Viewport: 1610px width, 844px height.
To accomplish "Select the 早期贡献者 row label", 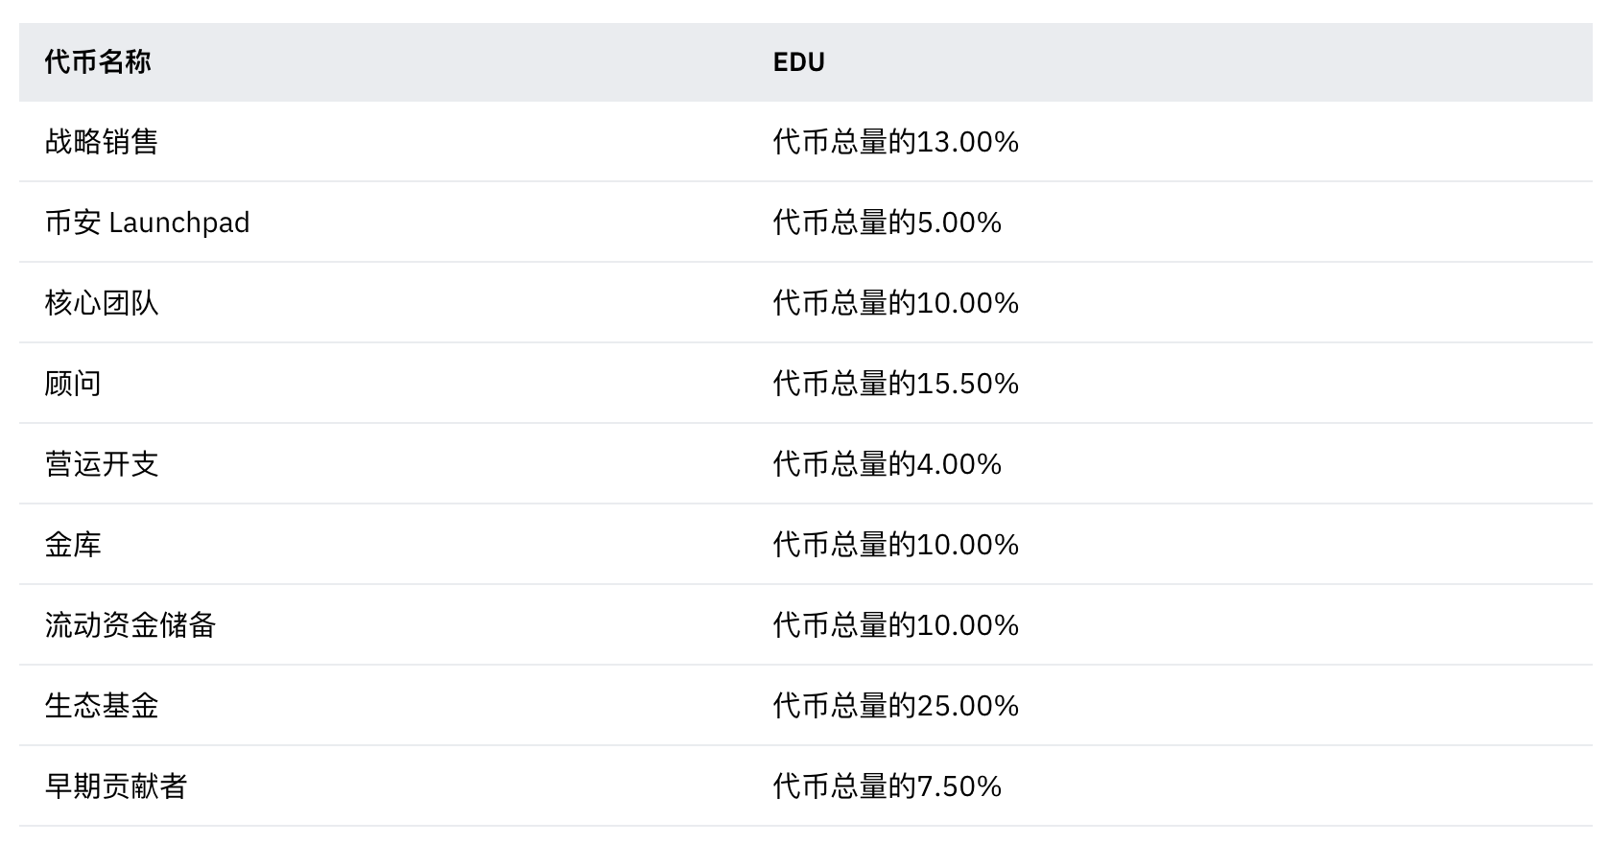I will 116,786.
